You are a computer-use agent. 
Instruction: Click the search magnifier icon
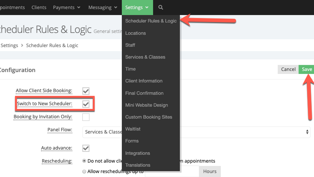tap(161, 7)
